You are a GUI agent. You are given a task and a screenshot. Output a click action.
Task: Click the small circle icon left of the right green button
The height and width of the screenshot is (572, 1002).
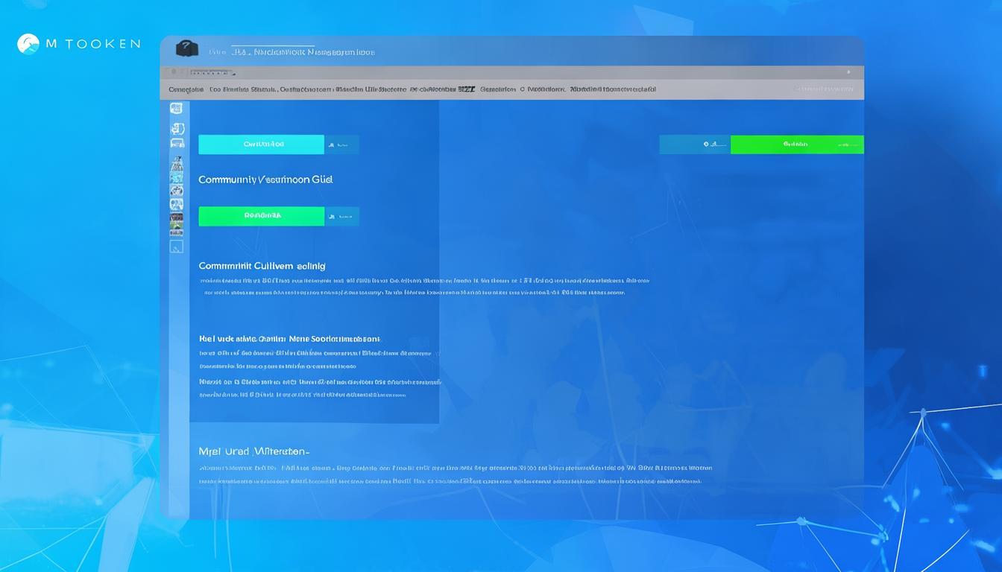point(706,144)
